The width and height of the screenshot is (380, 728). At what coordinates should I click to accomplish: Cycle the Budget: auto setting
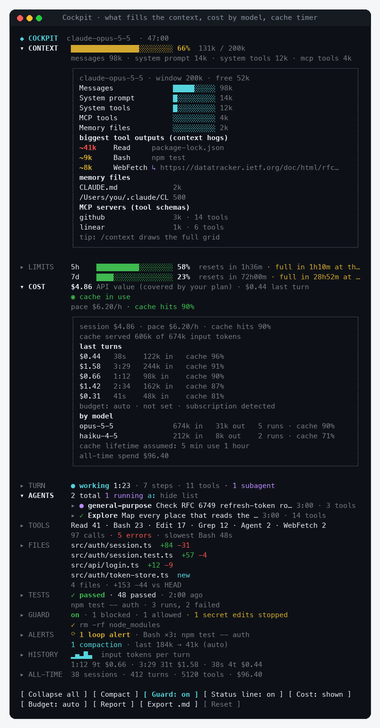(x=54, y=704)
